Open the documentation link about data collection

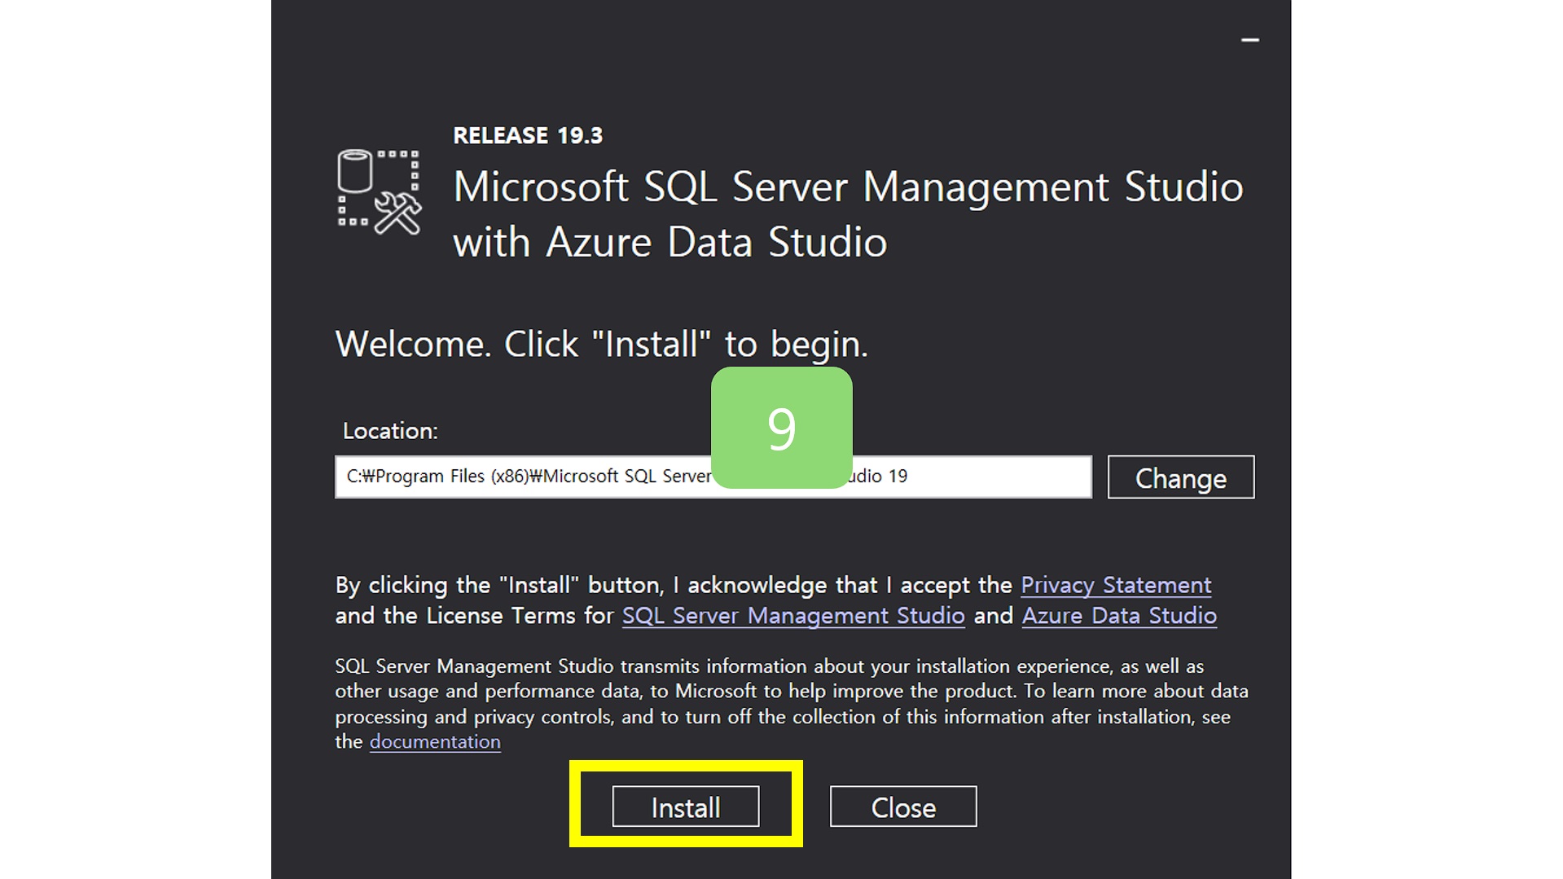click(x=434, y=741)
